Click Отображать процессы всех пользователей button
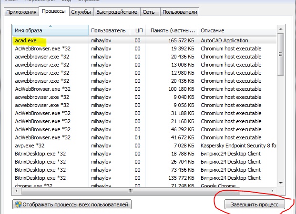Viewport: 296px width, 214px height. 72,204
